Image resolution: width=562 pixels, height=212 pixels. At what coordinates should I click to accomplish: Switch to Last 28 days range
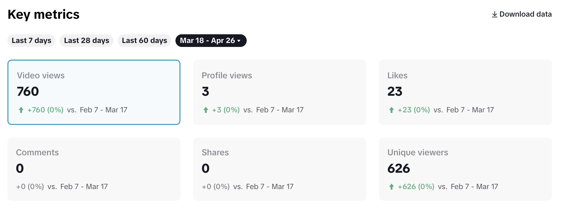click(x=87, y=41)
